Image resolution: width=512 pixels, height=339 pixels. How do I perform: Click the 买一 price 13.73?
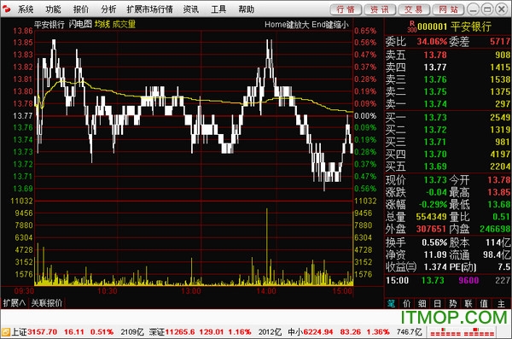click(435, 117)
